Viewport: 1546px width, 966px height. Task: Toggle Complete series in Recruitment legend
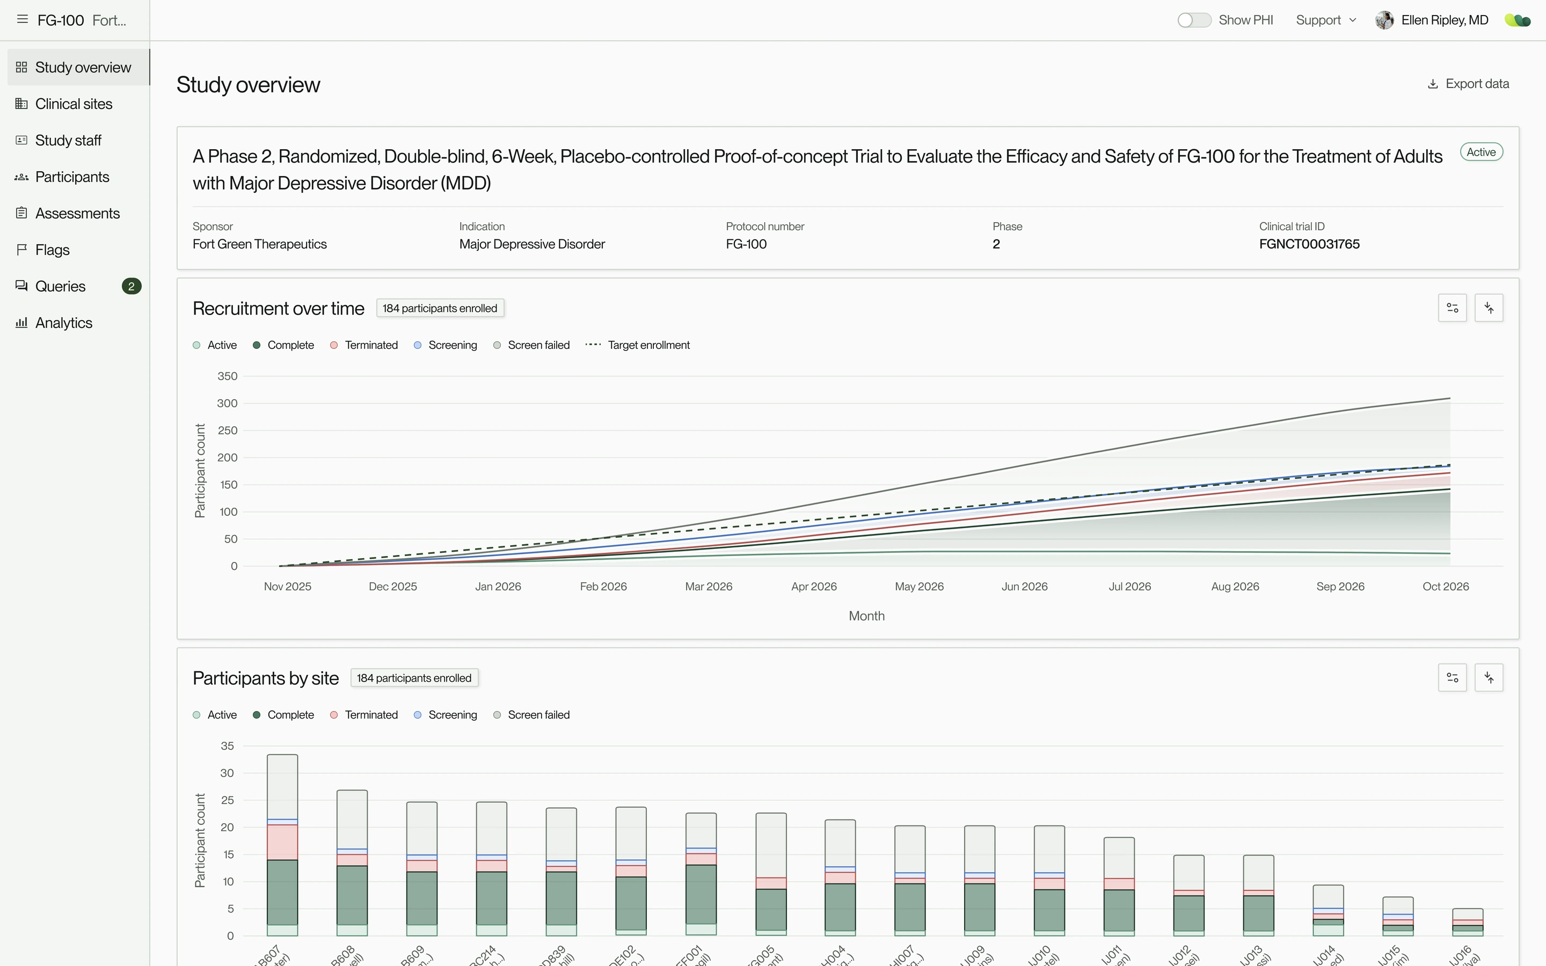[283, 345]
